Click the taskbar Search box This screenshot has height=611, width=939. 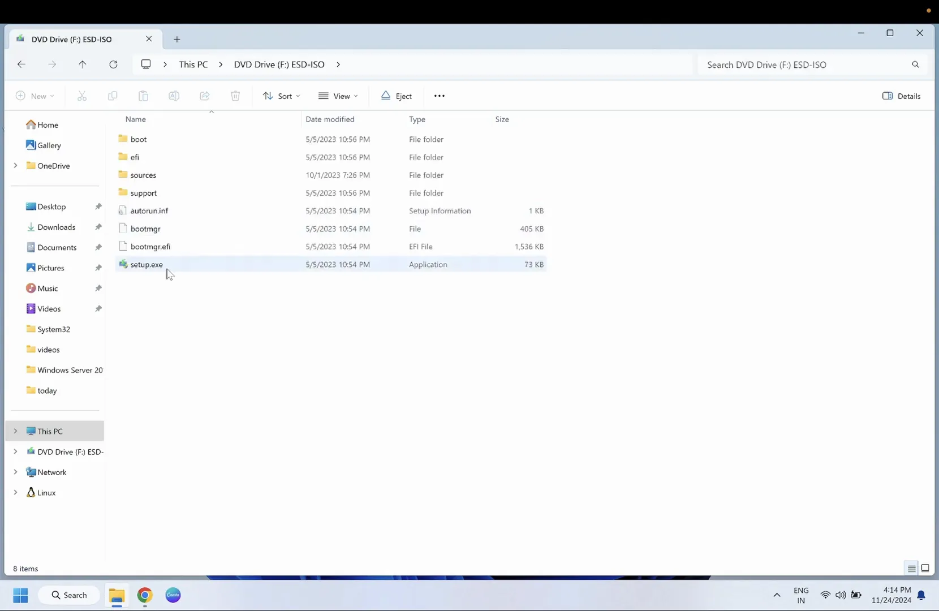click(x=69, y=595)
